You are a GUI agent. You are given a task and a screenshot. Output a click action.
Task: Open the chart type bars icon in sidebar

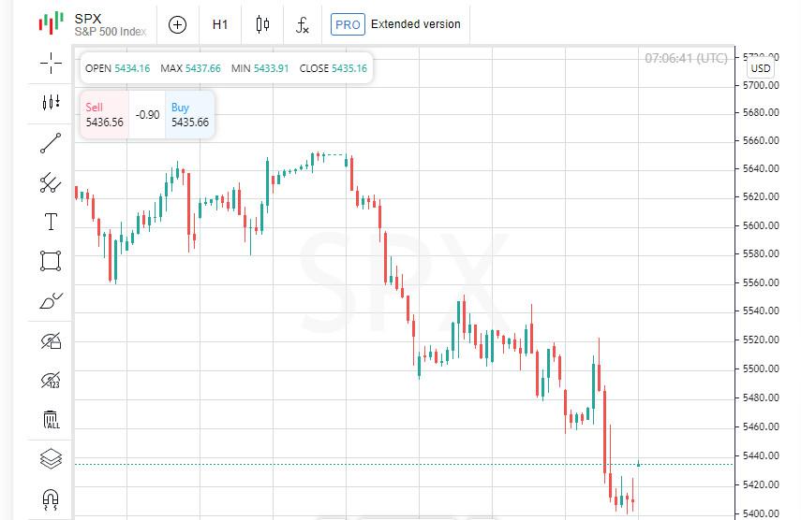(51, 102)
